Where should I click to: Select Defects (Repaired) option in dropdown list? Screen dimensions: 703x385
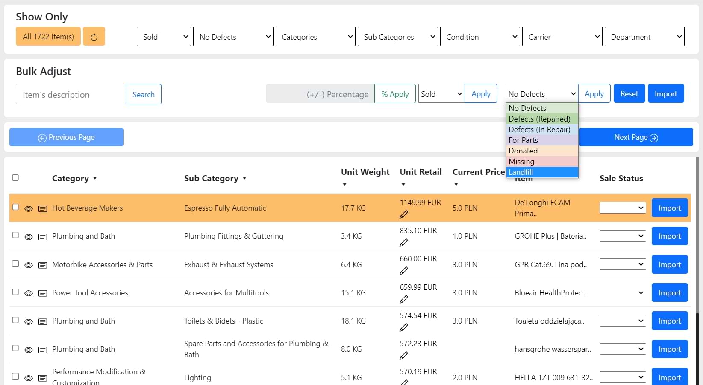click(542, 119)
